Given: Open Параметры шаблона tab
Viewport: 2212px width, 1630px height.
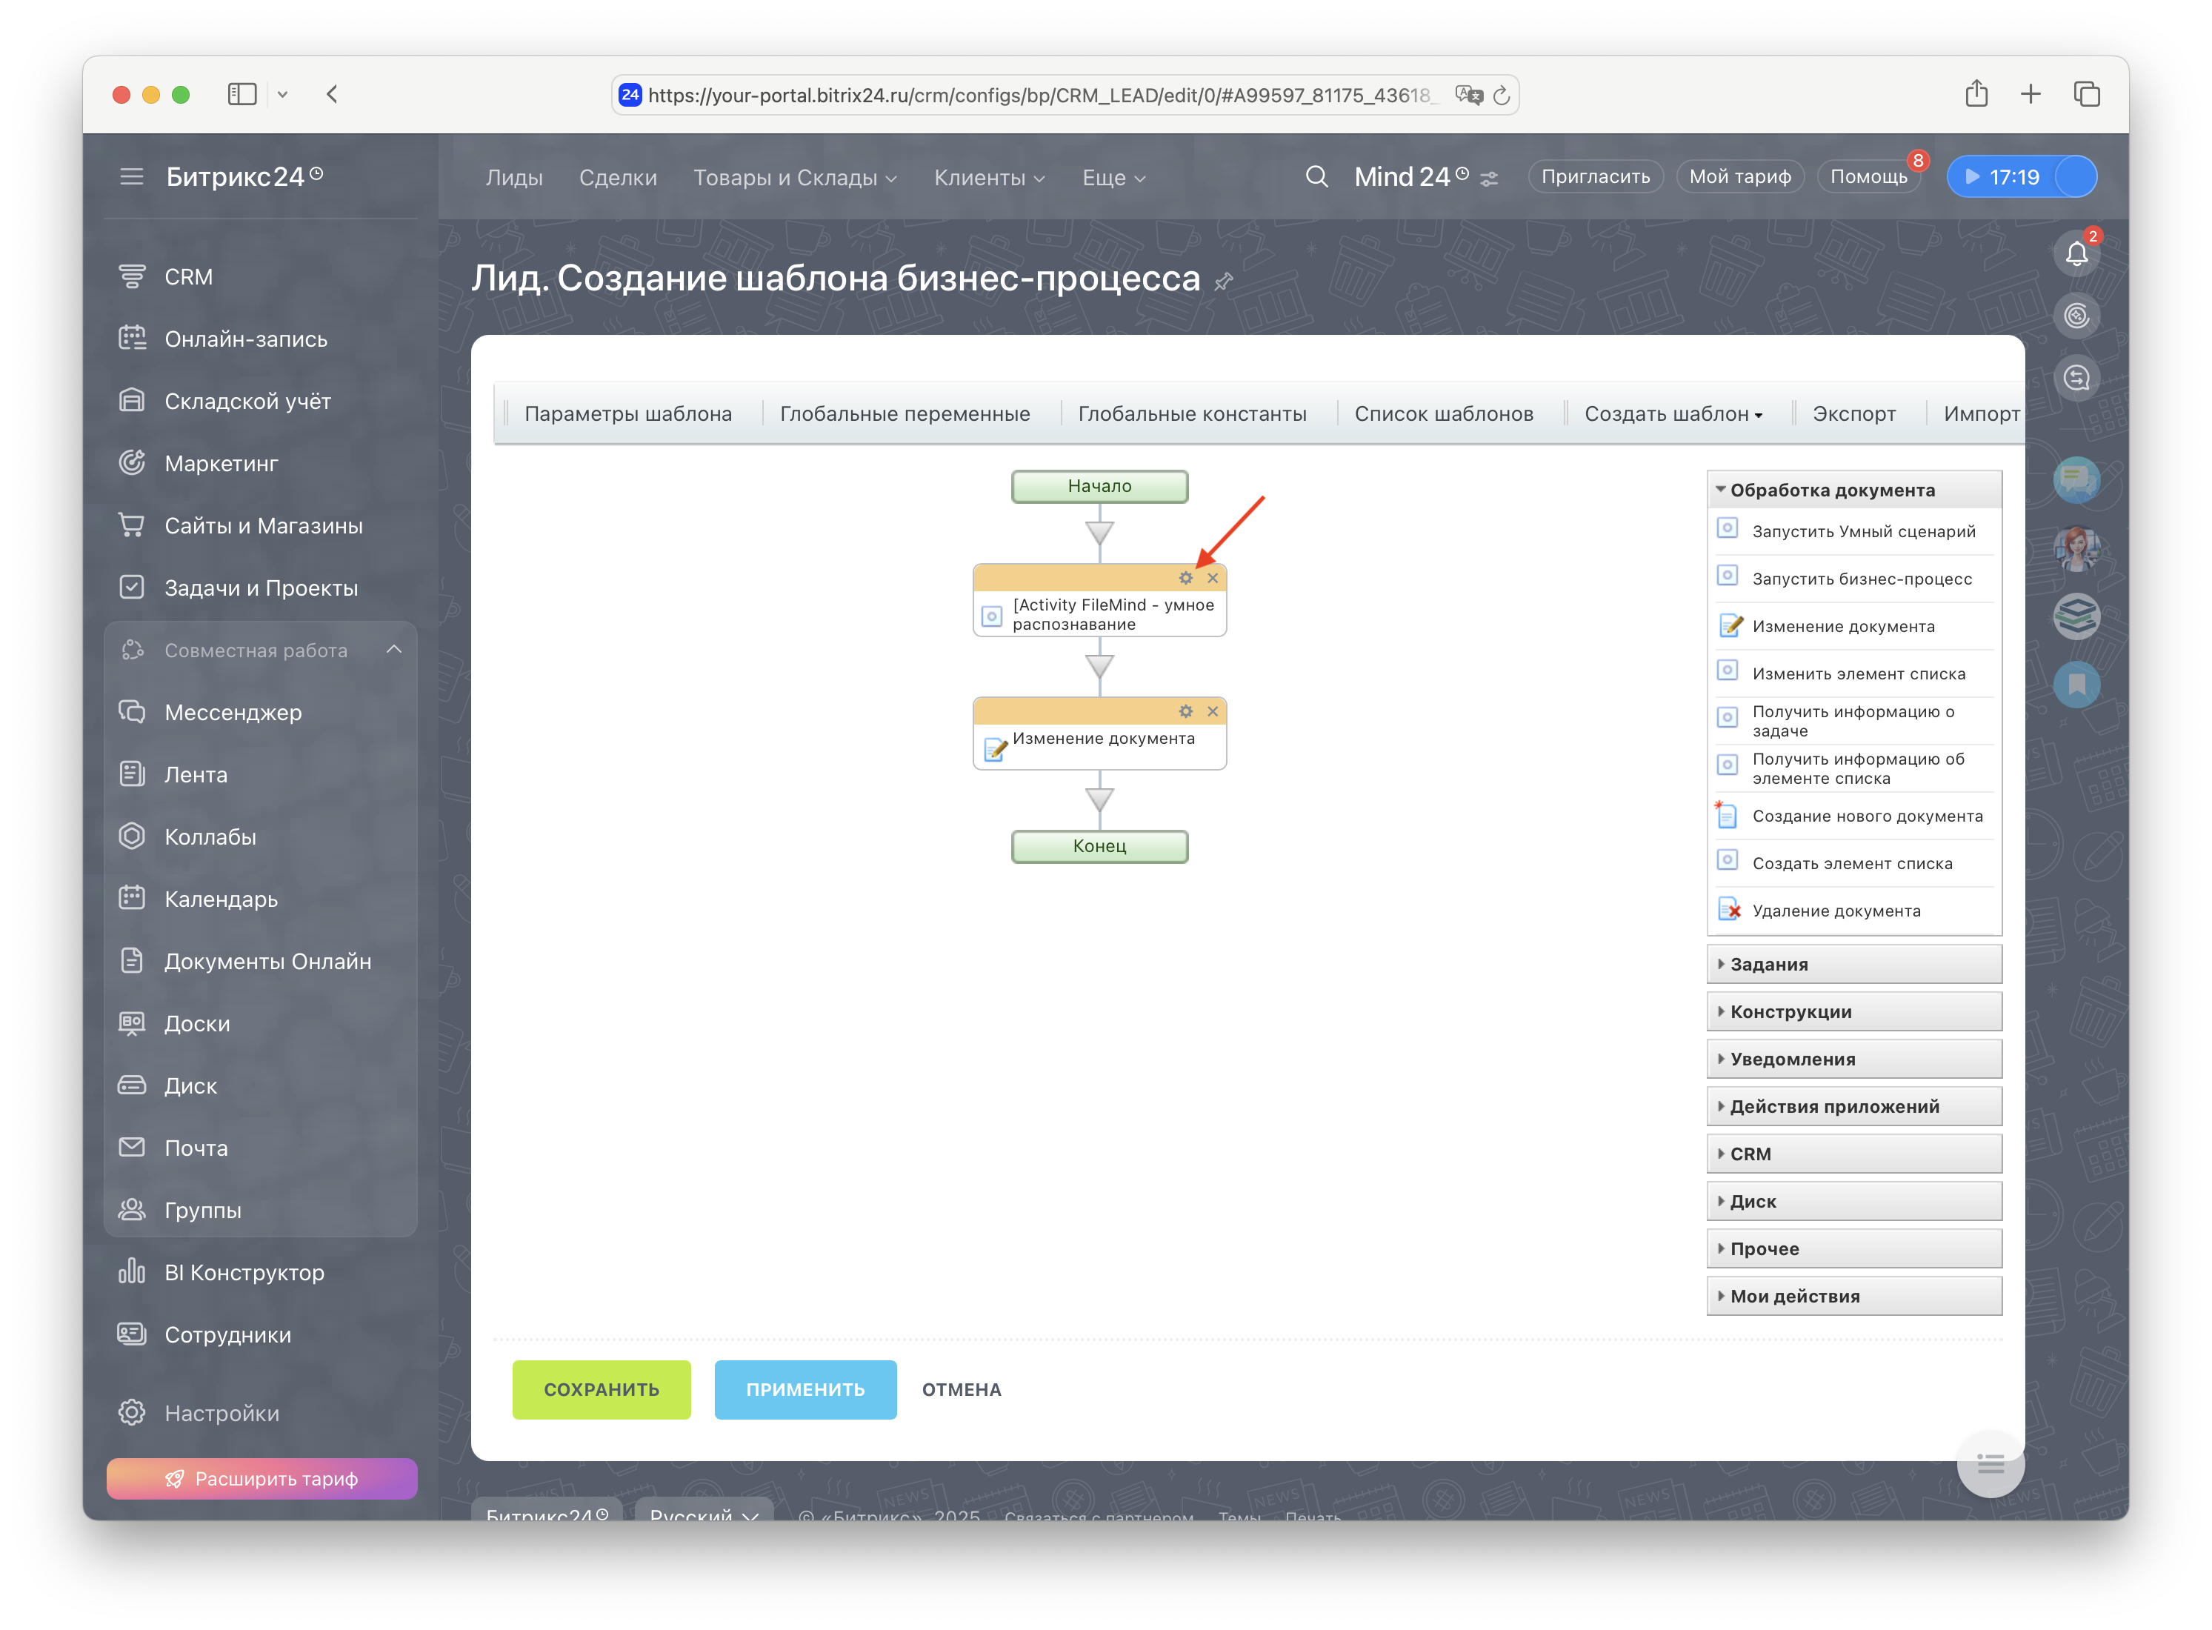Looking at the screenshot, I should (627, 414).
